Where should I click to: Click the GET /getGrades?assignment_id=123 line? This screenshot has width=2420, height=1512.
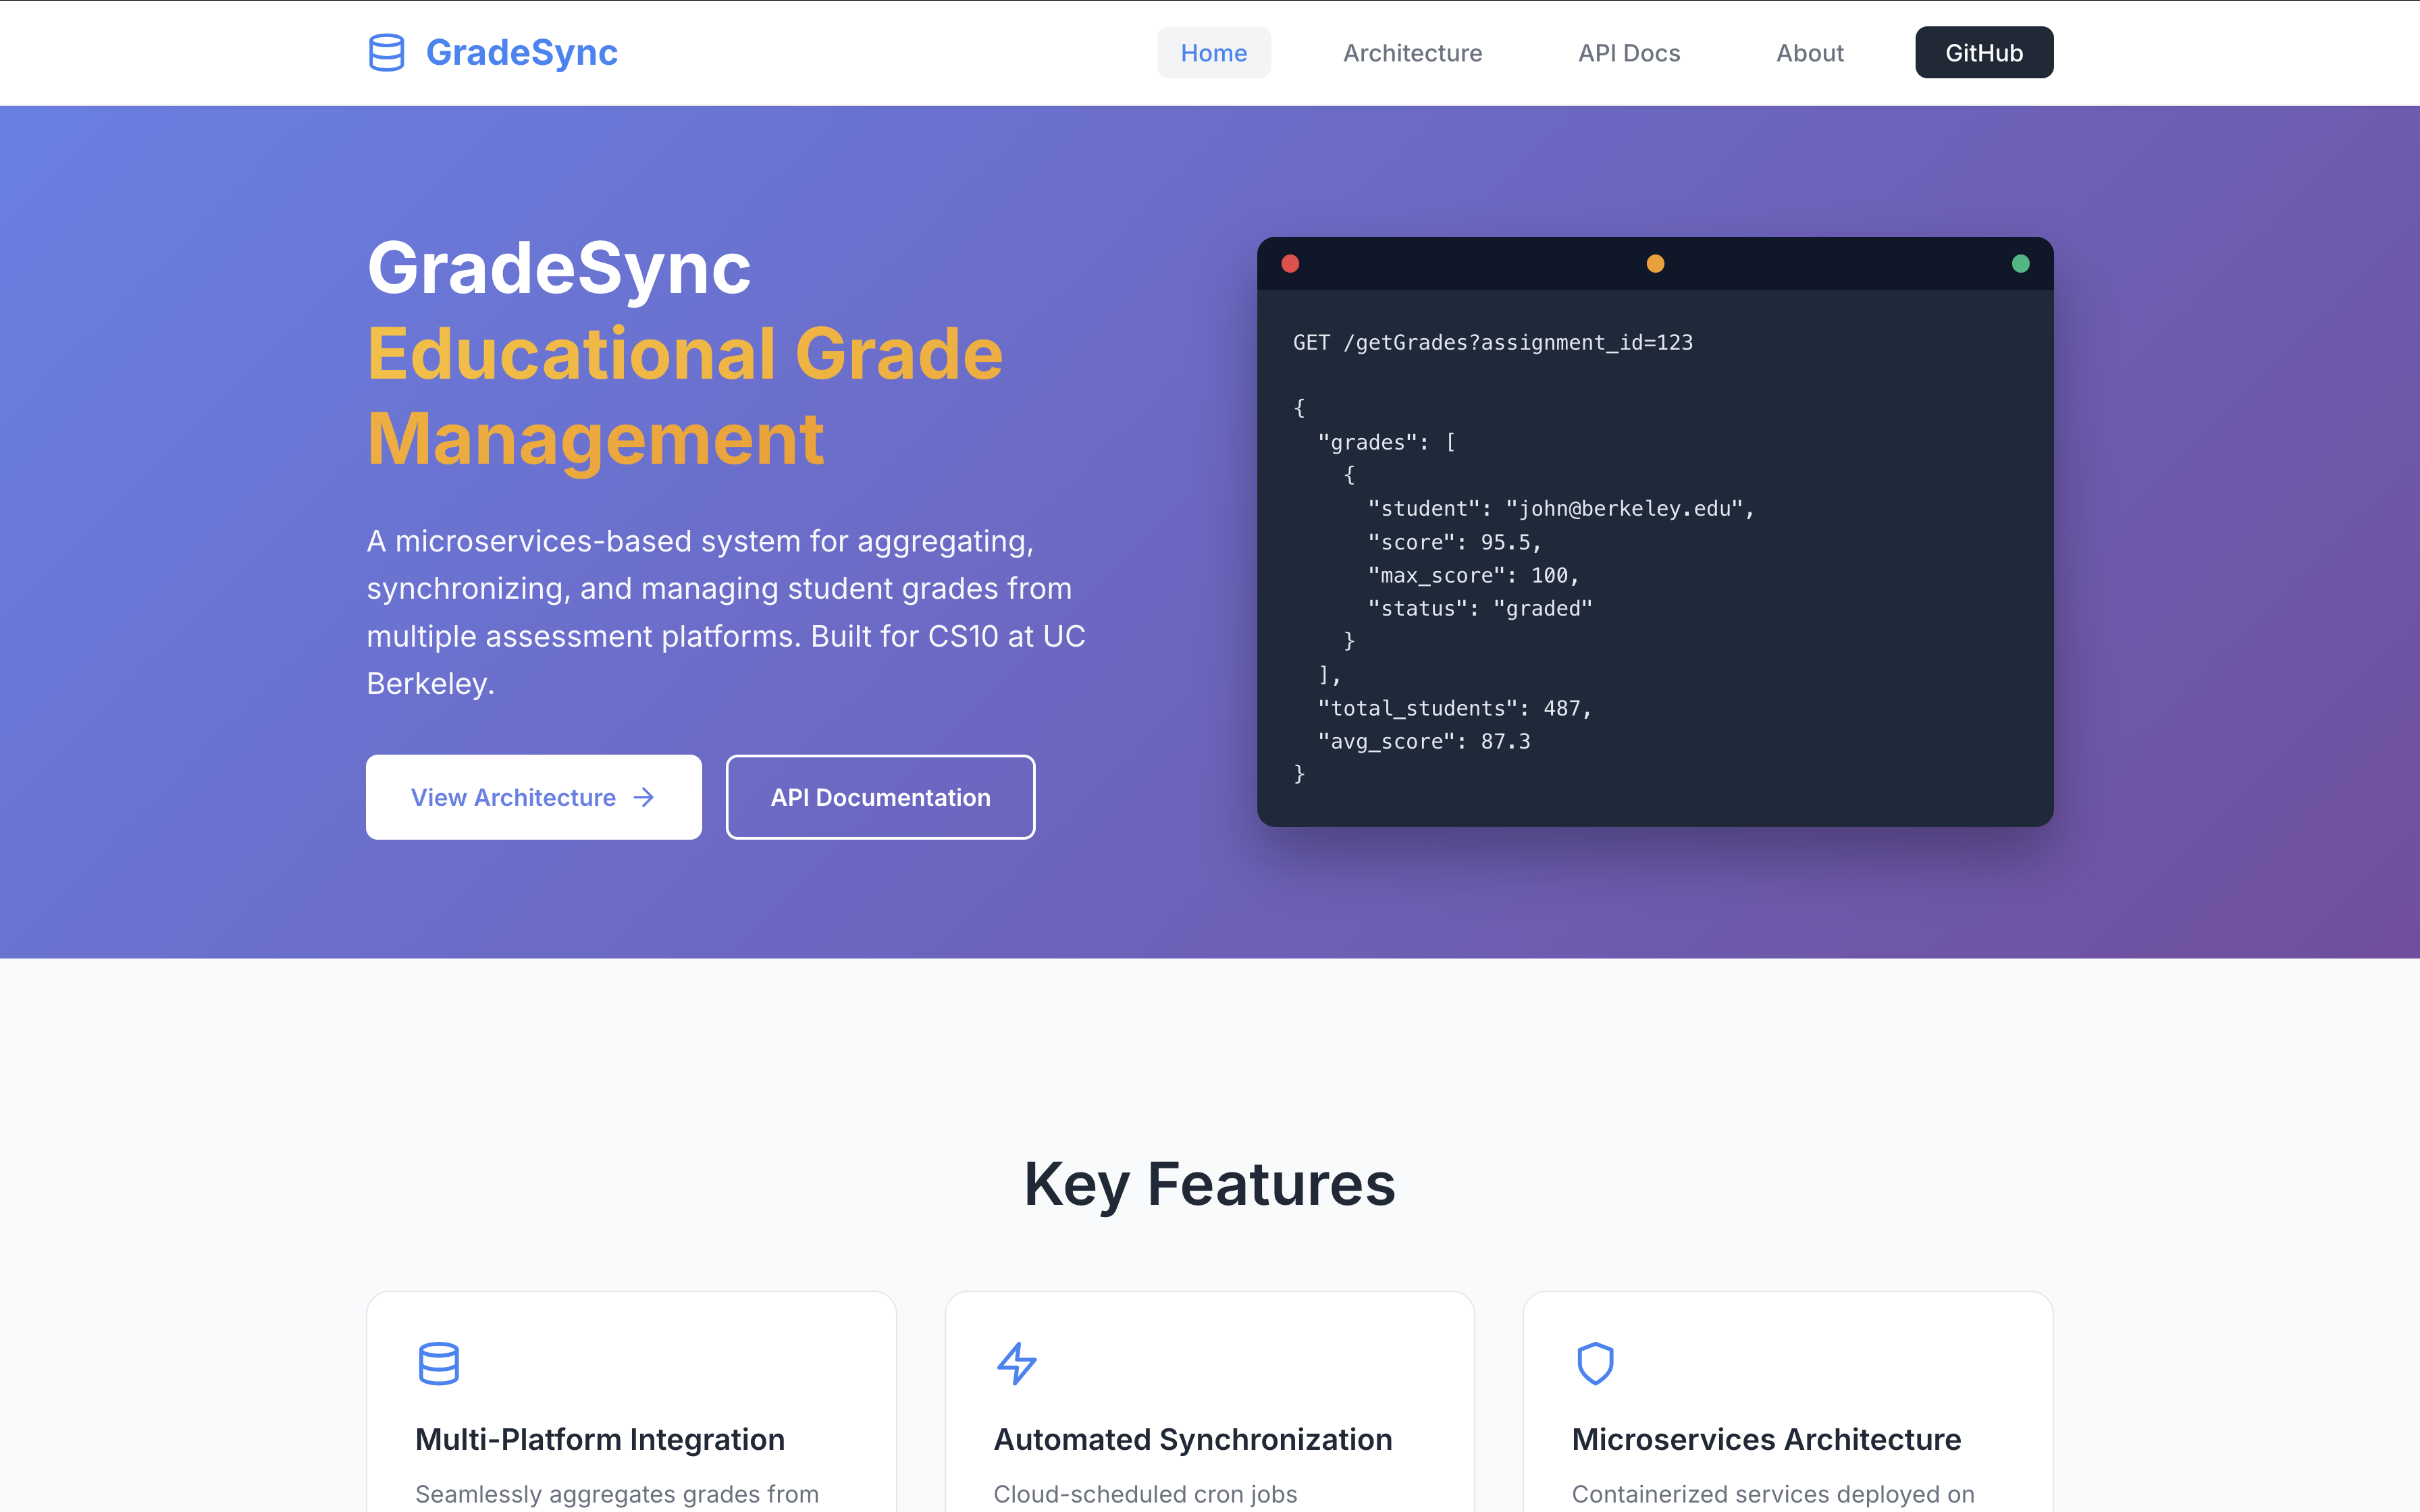click(x=1493, y=343)
